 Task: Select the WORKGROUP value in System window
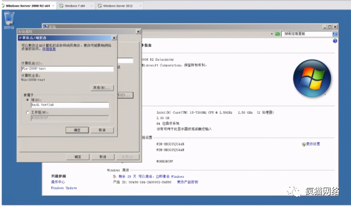point(164,161)
